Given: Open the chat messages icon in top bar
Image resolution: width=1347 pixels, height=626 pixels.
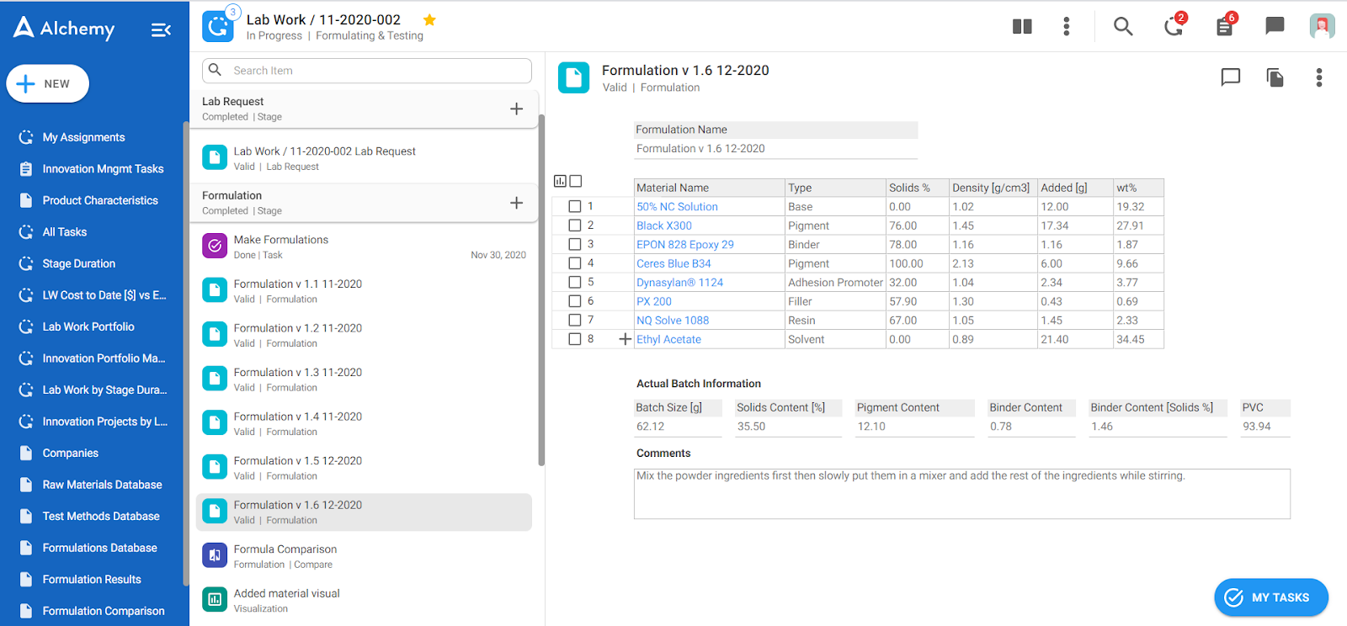Looking at the screenshot, I should pos(1275,26).
